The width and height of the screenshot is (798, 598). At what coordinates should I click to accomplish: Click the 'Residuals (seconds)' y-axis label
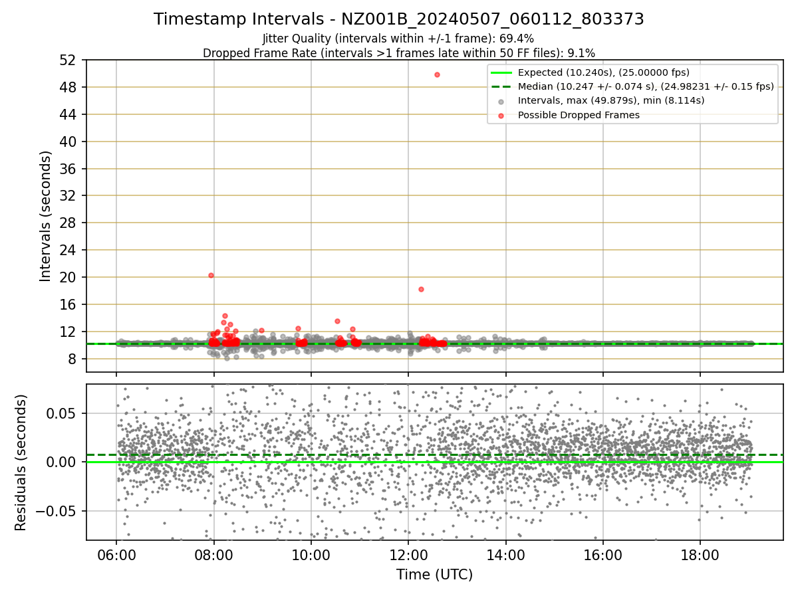pyautogui.click(x=21, y=462)
